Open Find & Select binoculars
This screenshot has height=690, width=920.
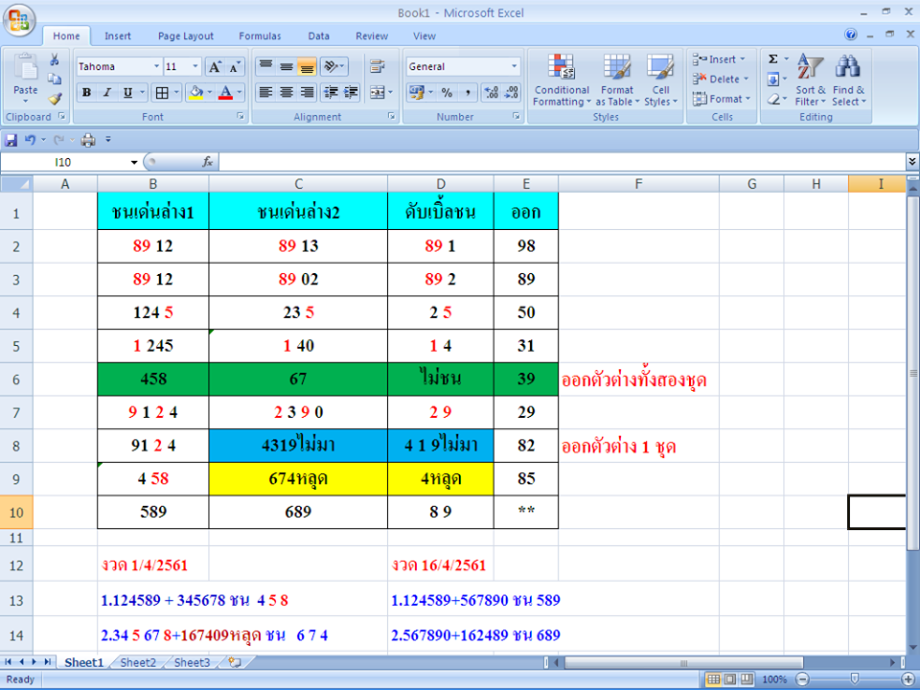click(848, 80)
